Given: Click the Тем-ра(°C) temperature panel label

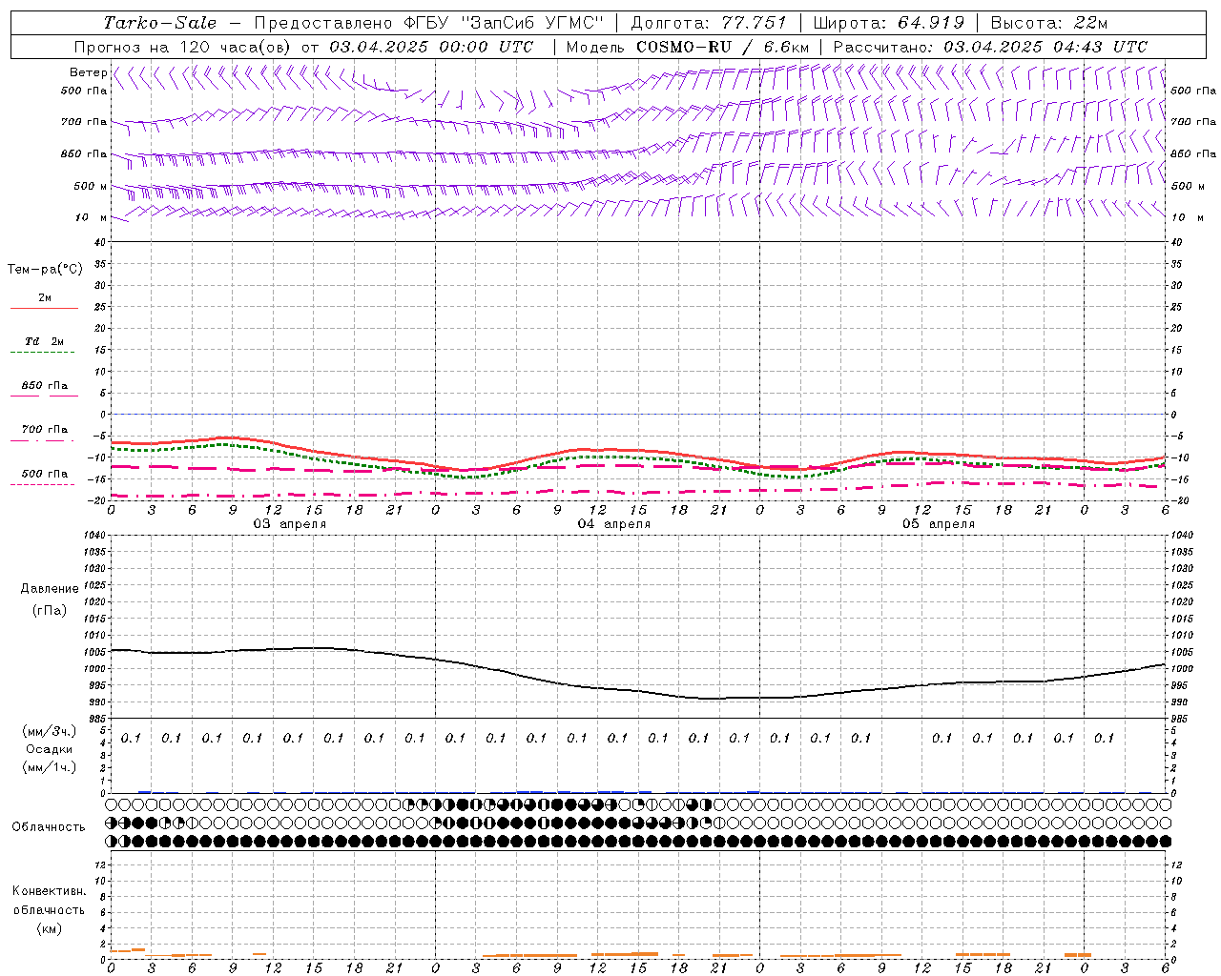Looking at the screenshot, I should [x=45, y=270].
